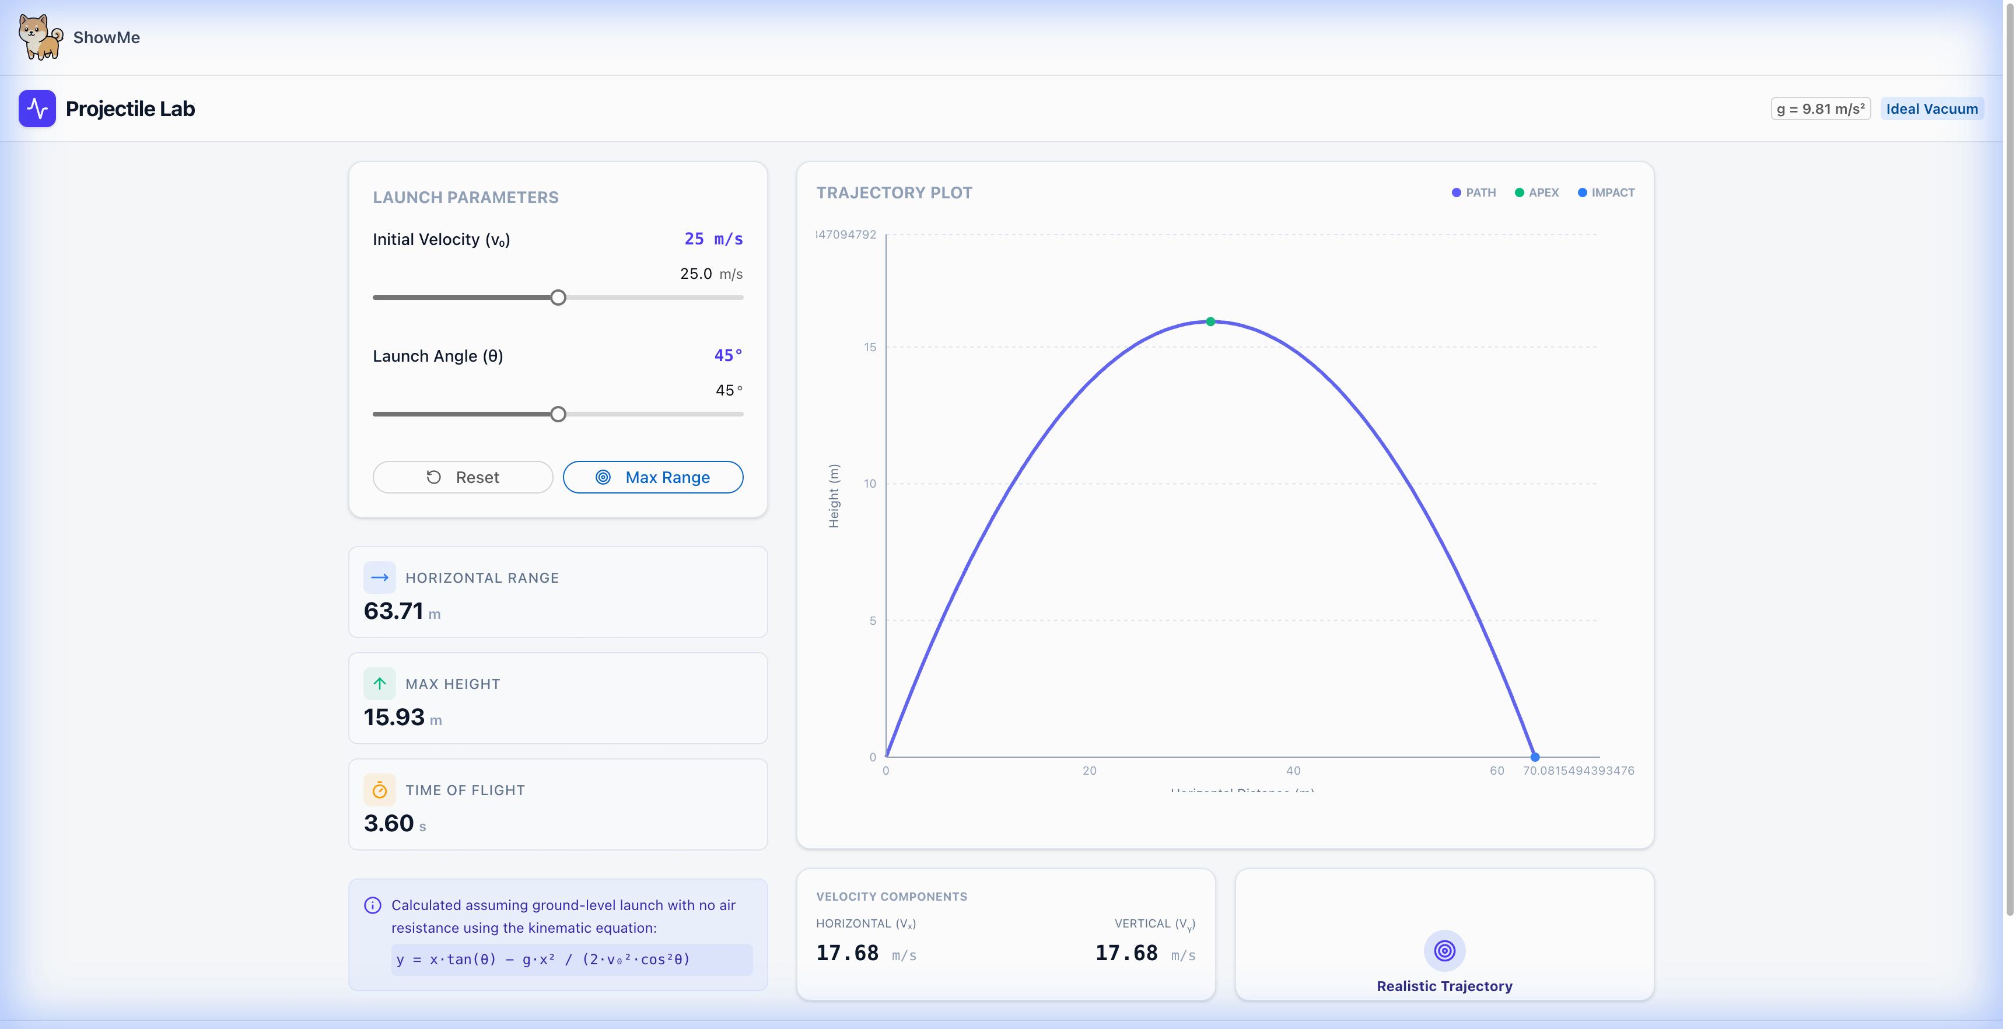Click the Initial Velocity slider handle
The image size is (2016, 1029).
(x=558, y=297)
